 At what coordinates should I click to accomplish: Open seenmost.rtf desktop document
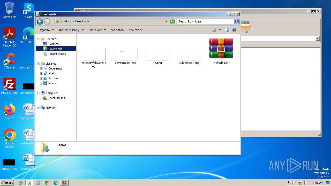click(29, 162)
